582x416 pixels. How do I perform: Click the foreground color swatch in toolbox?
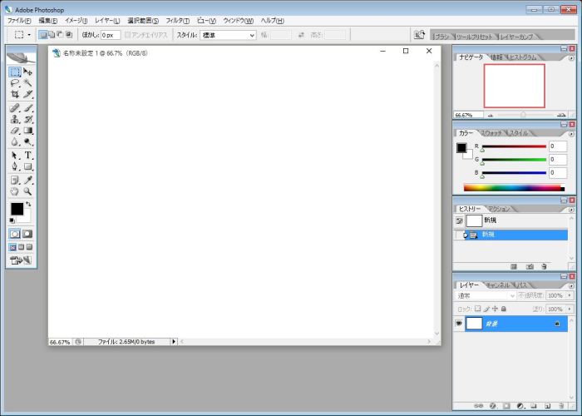pos(16,208)
